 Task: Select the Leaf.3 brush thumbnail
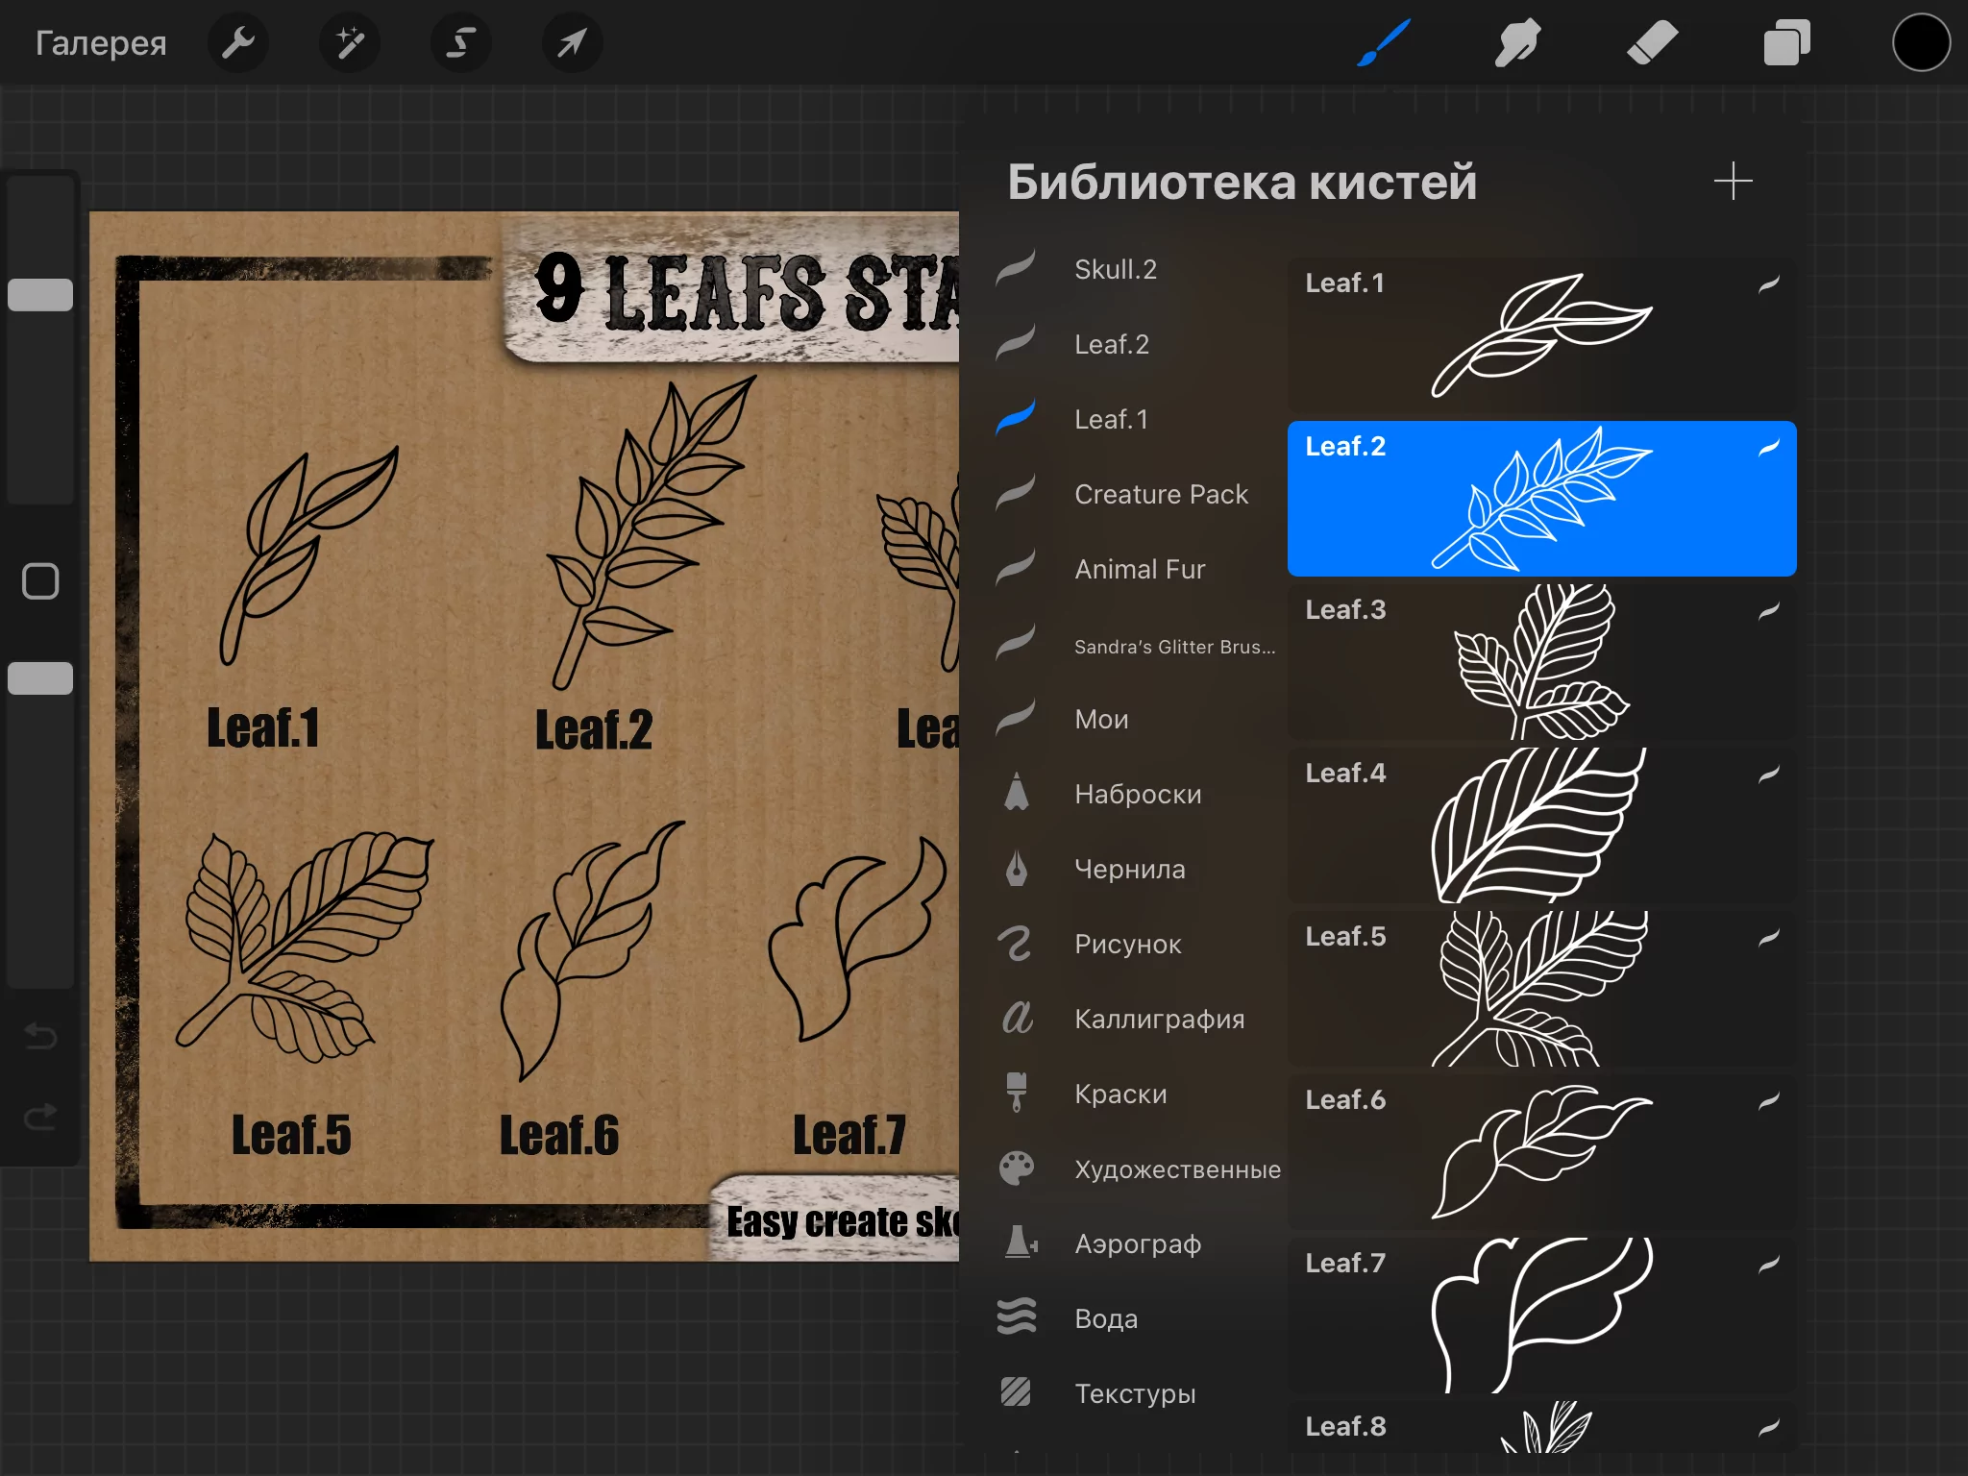pyautogui.click(x=1542, y=662)
